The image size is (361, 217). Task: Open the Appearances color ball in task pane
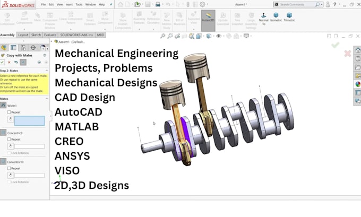(x=357, y=84)
